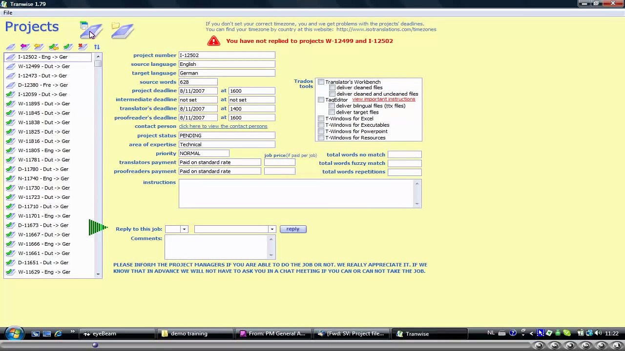The width and height of the screenshot is (625, 351).
Task: Enable the TagEditor checkbox
Action: [321, 100]
